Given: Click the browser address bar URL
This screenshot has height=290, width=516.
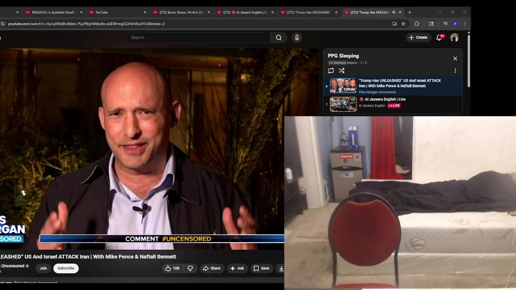Looking at the screenshot, I should (86, 24).
